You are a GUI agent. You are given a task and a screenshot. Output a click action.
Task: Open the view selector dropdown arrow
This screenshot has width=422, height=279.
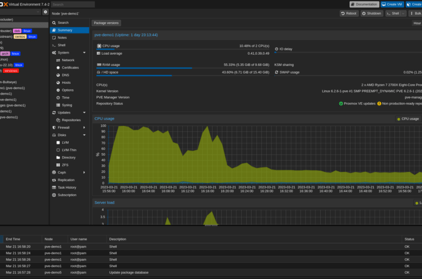pos(38,12)
